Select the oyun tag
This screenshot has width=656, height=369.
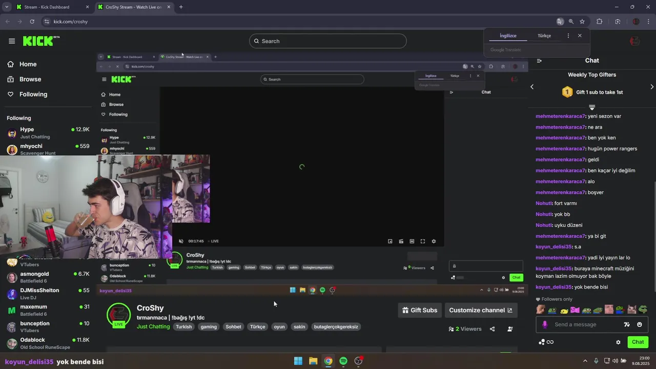279,326
